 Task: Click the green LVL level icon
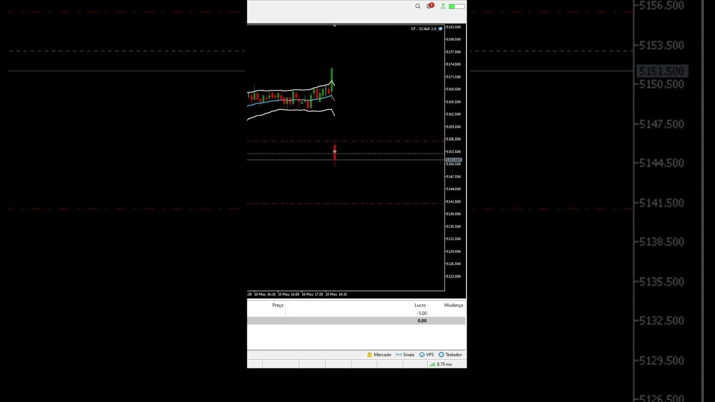point(443,6)
